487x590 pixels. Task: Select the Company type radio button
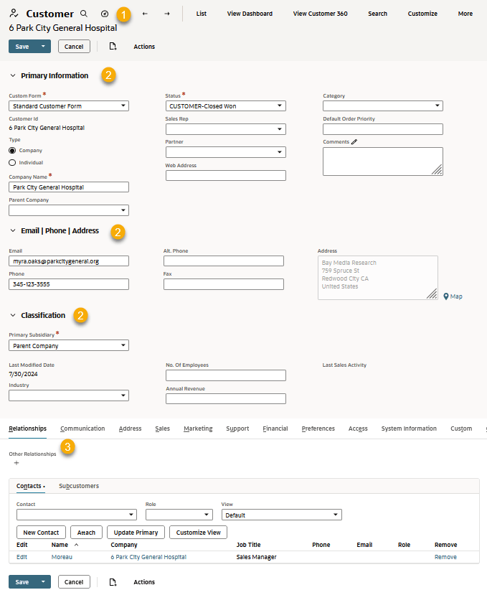[12, 151]
